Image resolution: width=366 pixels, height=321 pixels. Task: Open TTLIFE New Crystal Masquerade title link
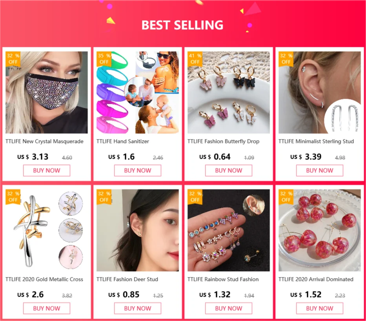pyautogui.click(x=44, y=141)
